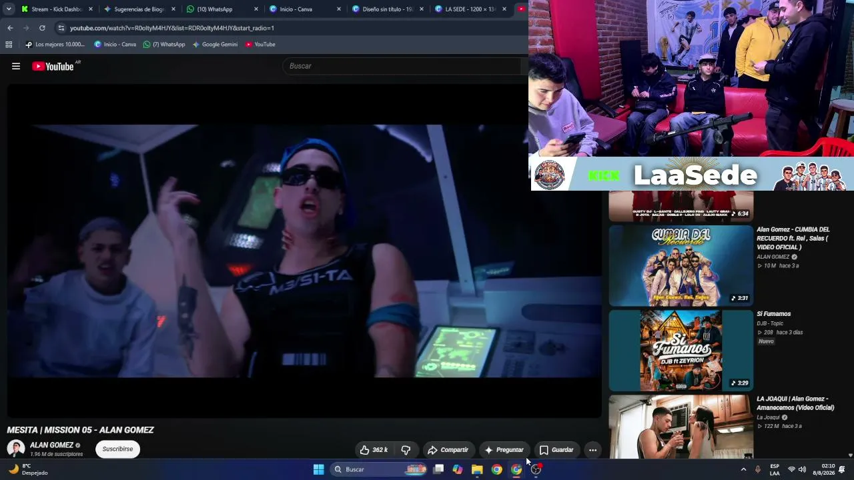Image resolution: width=854 pixels, height=480 pixels.
Task: Close the Stream - Kick Dashboard tab
Action: 90,9
